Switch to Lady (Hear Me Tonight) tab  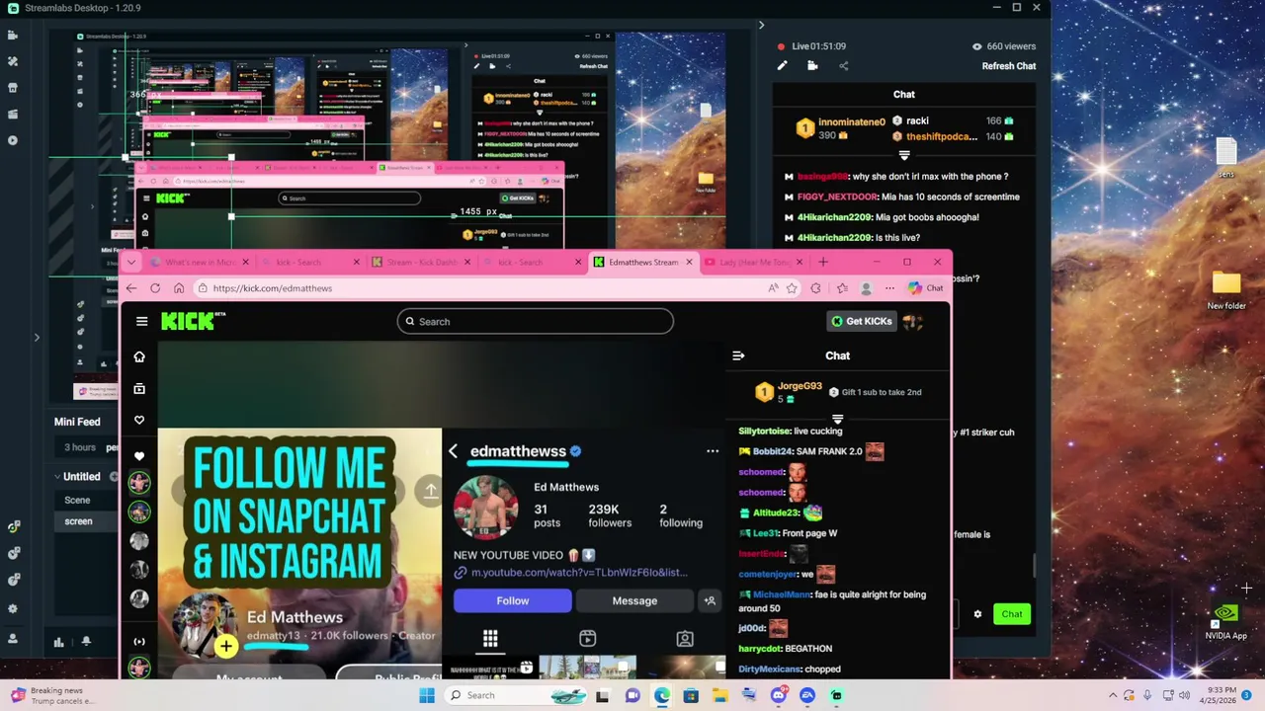click(754, 262)
